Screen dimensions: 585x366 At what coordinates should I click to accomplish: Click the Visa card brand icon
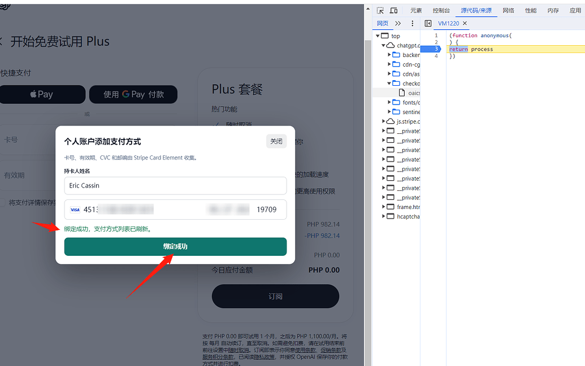click(75, 210)
